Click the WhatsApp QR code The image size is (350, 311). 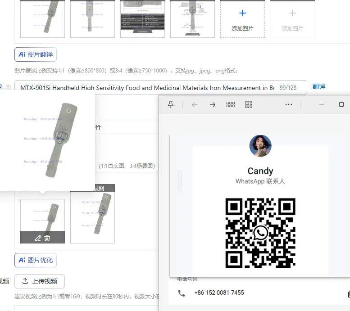coord(260,233)
